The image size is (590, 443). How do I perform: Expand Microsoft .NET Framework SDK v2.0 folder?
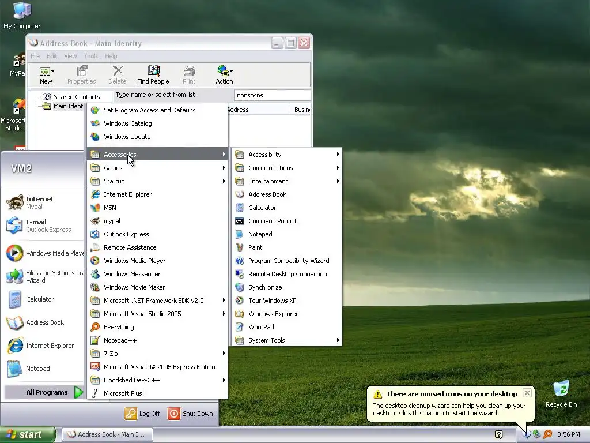[x=157, y=300]
